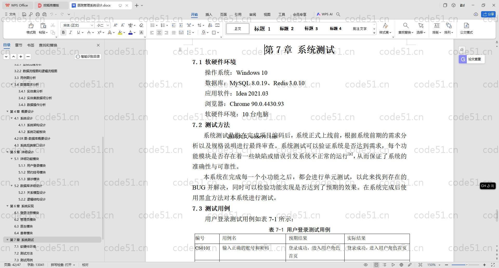
Task: Toggle character shading A button
Action: point(141,32)
